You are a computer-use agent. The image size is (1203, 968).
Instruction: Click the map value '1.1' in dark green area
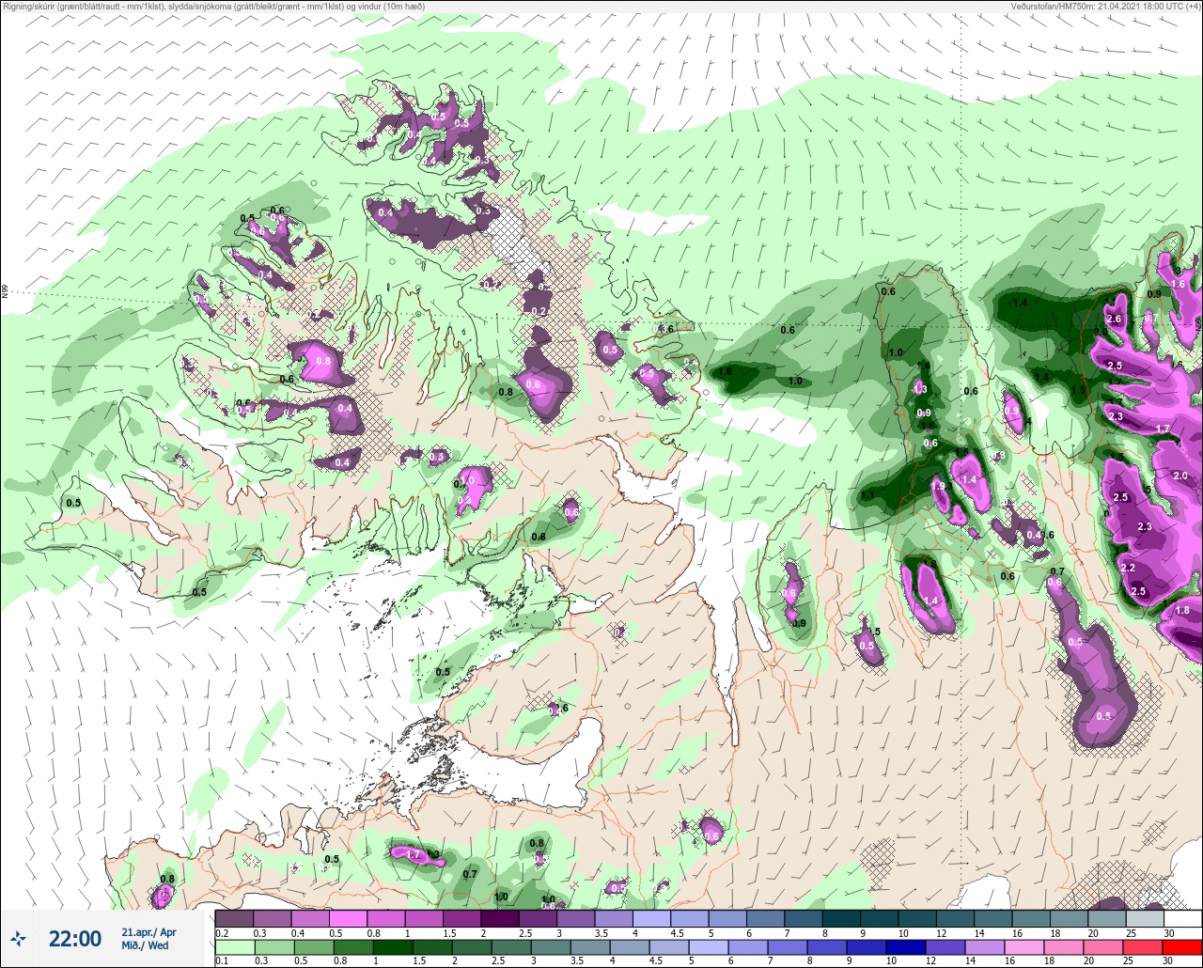(x=868, y=495)
